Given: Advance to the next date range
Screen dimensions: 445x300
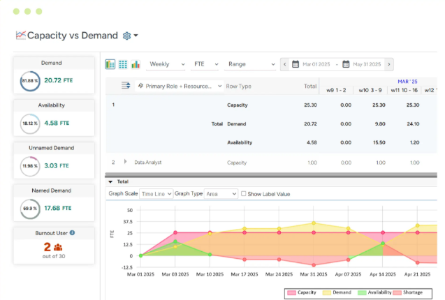Looking at the screenshot, I should coord(388,64).
